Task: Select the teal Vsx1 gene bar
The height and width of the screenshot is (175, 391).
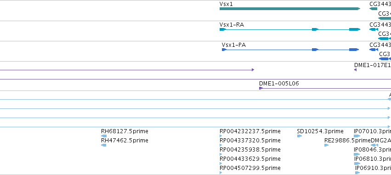Action: (x=290, y=9)
